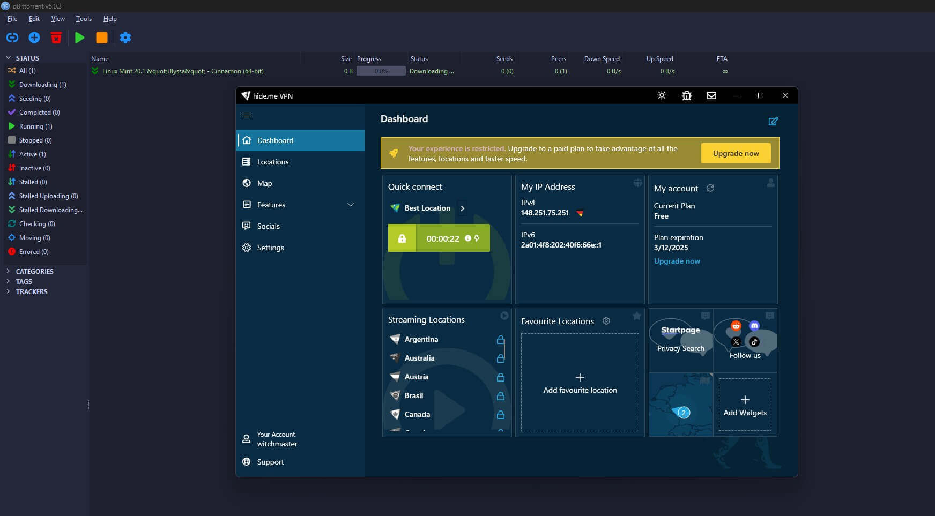The width and height of the screenshot is (935, 516).
Task: Open Support in the hide.me sidebar
Action: click(300, 462)
